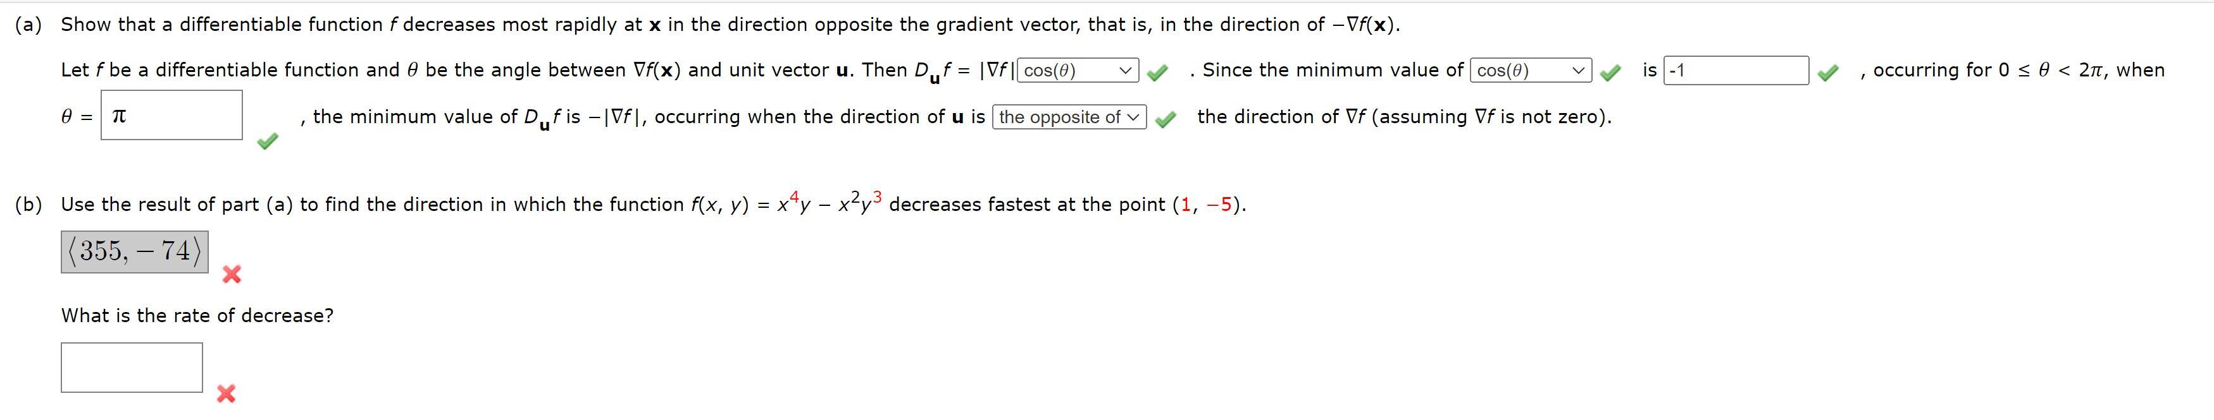The image size is (2214, 420).
Task: Click the empty rate of decrease input field
Action: (130, 367)
